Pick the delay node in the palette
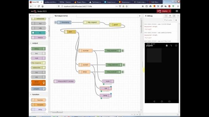 [x=39, y=110]
